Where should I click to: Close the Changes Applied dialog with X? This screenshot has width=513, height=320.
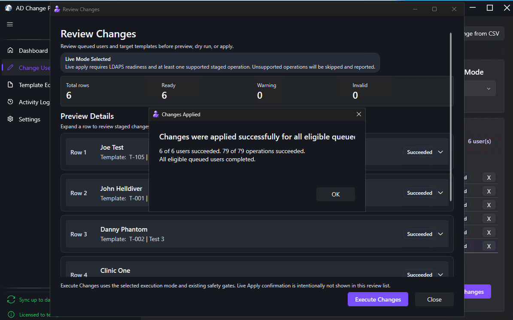358,114
